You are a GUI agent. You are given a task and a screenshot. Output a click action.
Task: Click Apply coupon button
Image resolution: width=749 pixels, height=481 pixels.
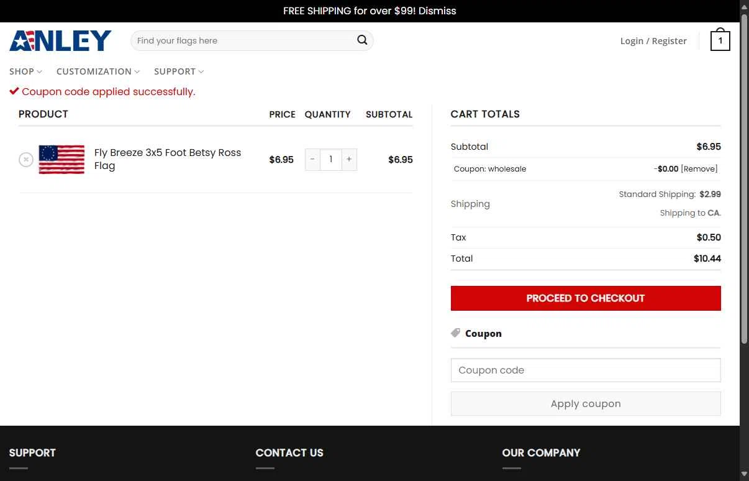tap(586, 404)
